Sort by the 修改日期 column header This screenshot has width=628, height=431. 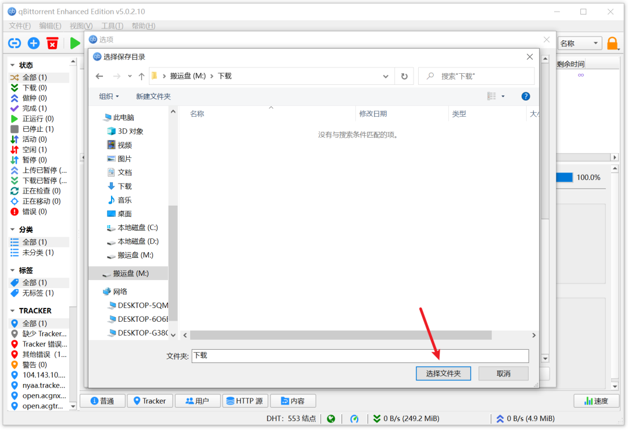[x=373, y=114]
